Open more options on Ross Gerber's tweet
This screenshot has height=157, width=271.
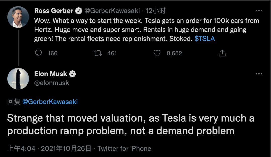[x=259, y=11]
